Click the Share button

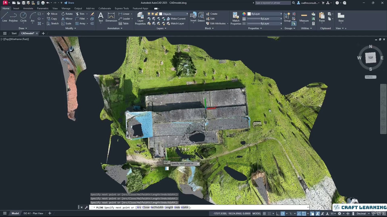pyautogui.click(x=69, y=3)
